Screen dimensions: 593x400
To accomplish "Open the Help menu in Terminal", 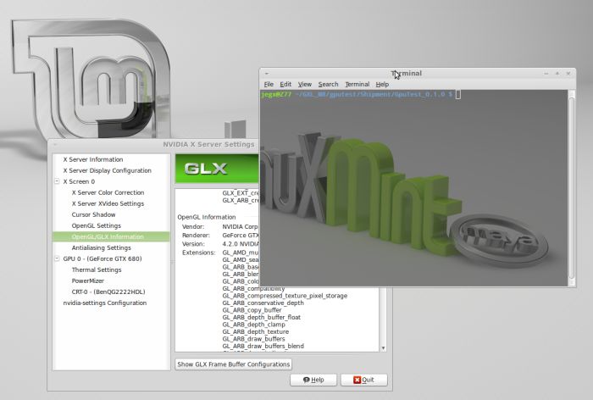I will (x=382, y=85).
